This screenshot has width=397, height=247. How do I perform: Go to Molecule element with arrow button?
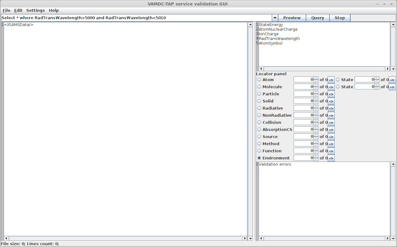tap(331, 87)
